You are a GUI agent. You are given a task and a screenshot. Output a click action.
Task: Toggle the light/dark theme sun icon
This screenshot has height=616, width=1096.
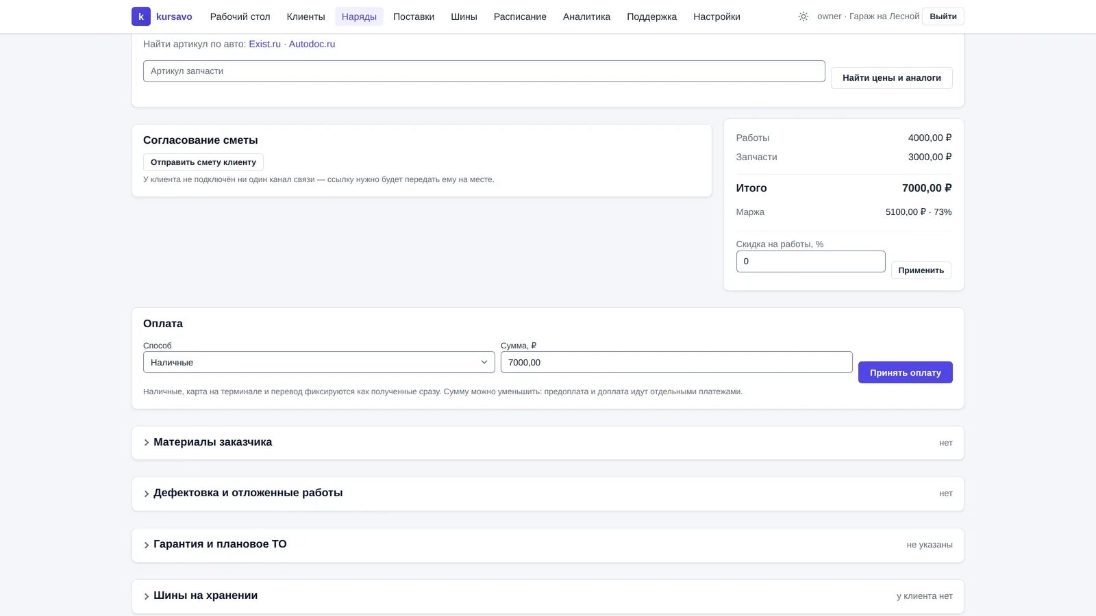pos(804,16)
